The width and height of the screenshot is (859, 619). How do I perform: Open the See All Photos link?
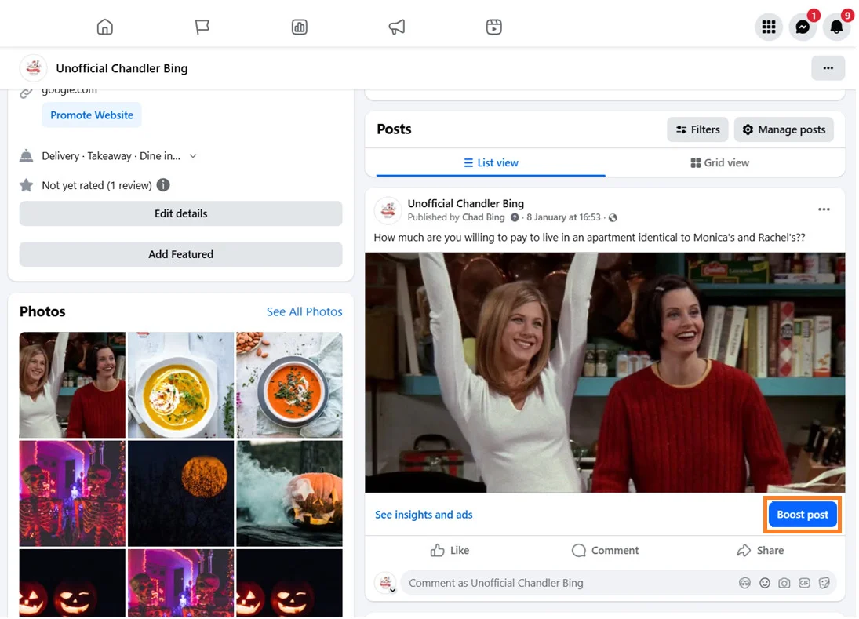(304, 311)
